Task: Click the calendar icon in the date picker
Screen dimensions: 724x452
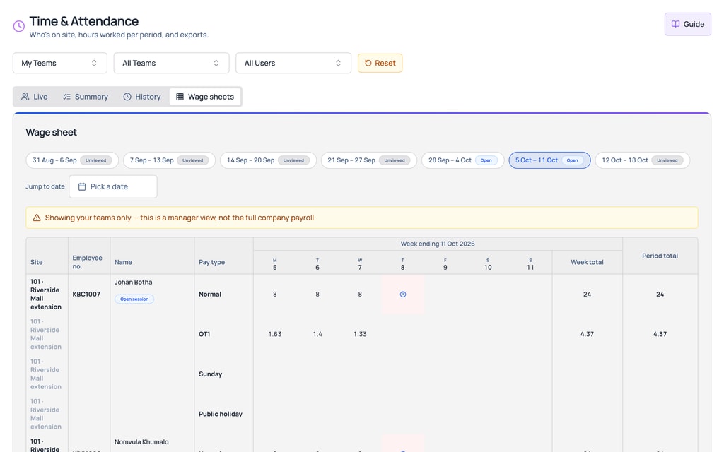Action: pos(82,186)
